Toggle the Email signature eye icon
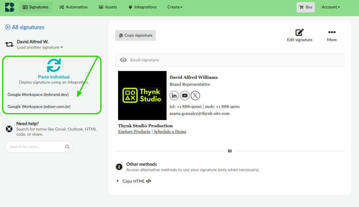The image size is (359, 207). tap(123, 60)
